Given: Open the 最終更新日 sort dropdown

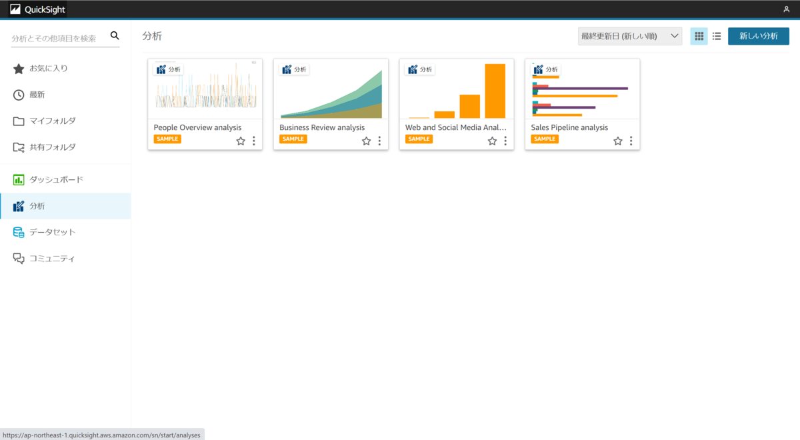Looking at the screenshot, I should [629, 36].
